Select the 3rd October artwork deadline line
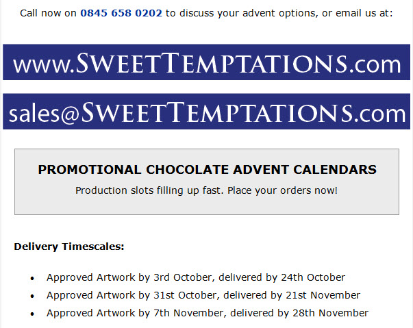The width and height of the screenshot is (413, 328). (x=196, y=277)
